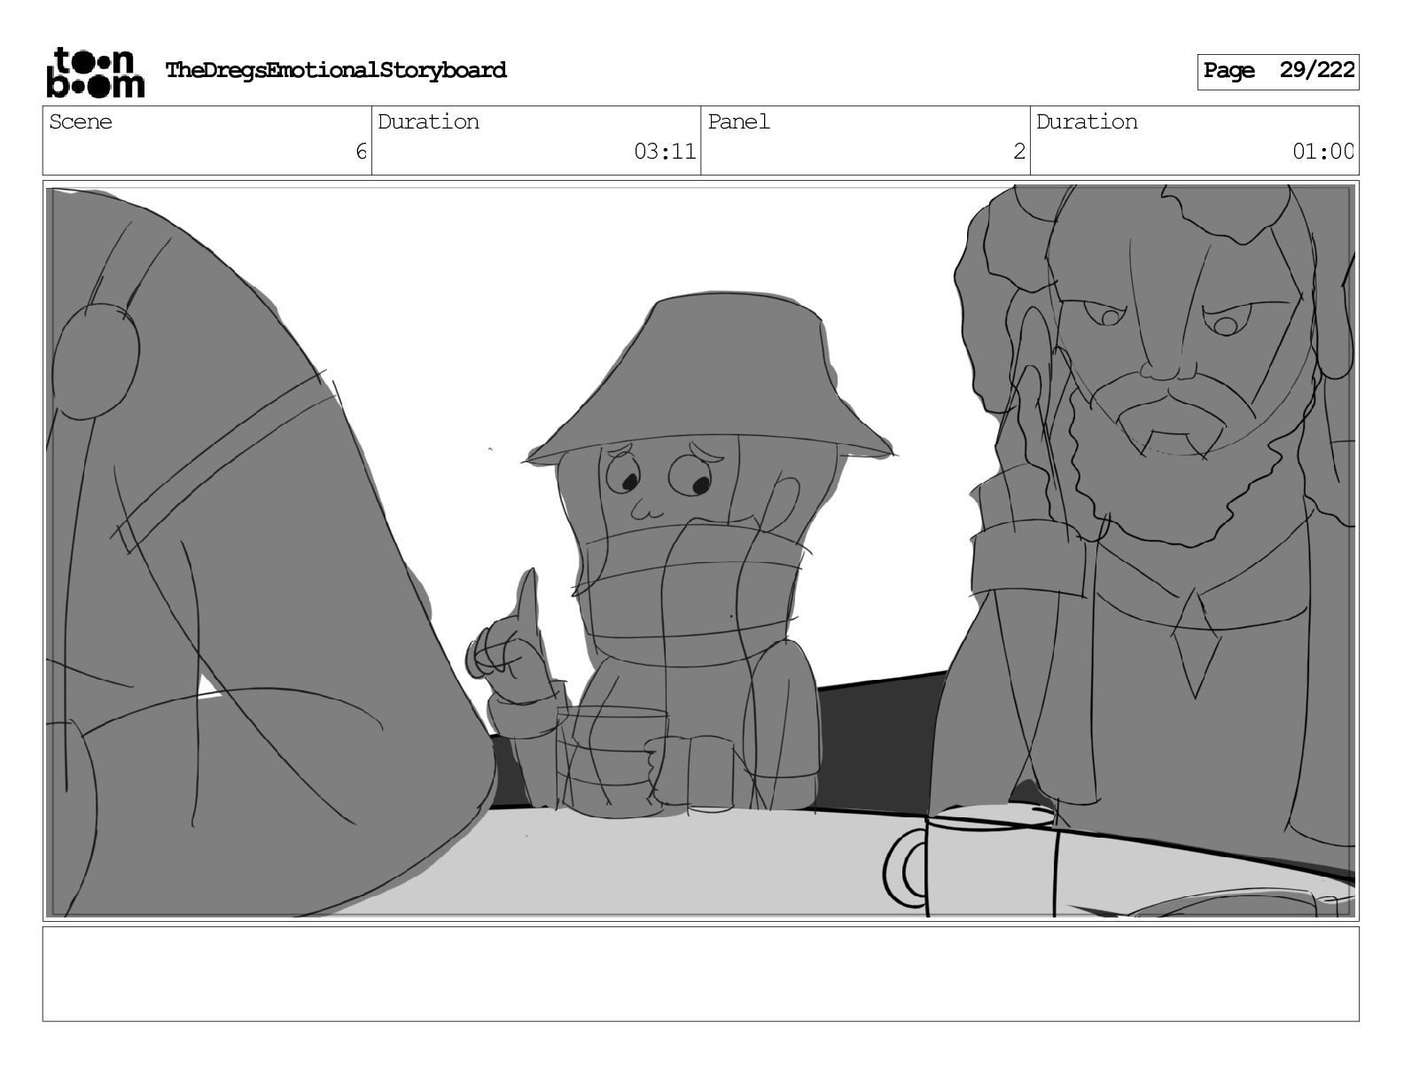Click the Page 29/222 indicator box
This screenshot has width=1404, height=1085.
click(x=1278, y=72)
